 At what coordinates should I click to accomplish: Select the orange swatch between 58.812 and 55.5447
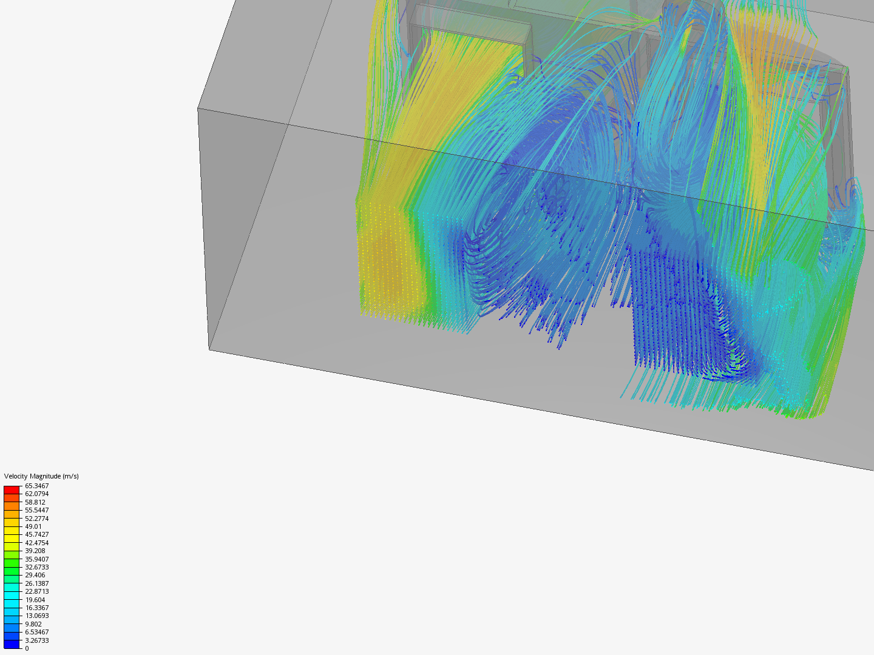point(12,506)
